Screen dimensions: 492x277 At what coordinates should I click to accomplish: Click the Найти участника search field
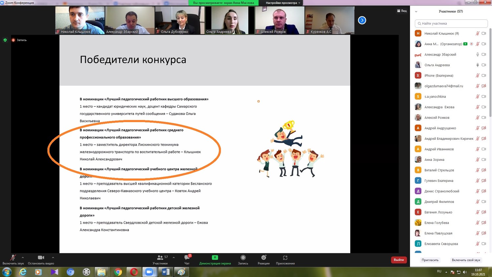point(451,23)
